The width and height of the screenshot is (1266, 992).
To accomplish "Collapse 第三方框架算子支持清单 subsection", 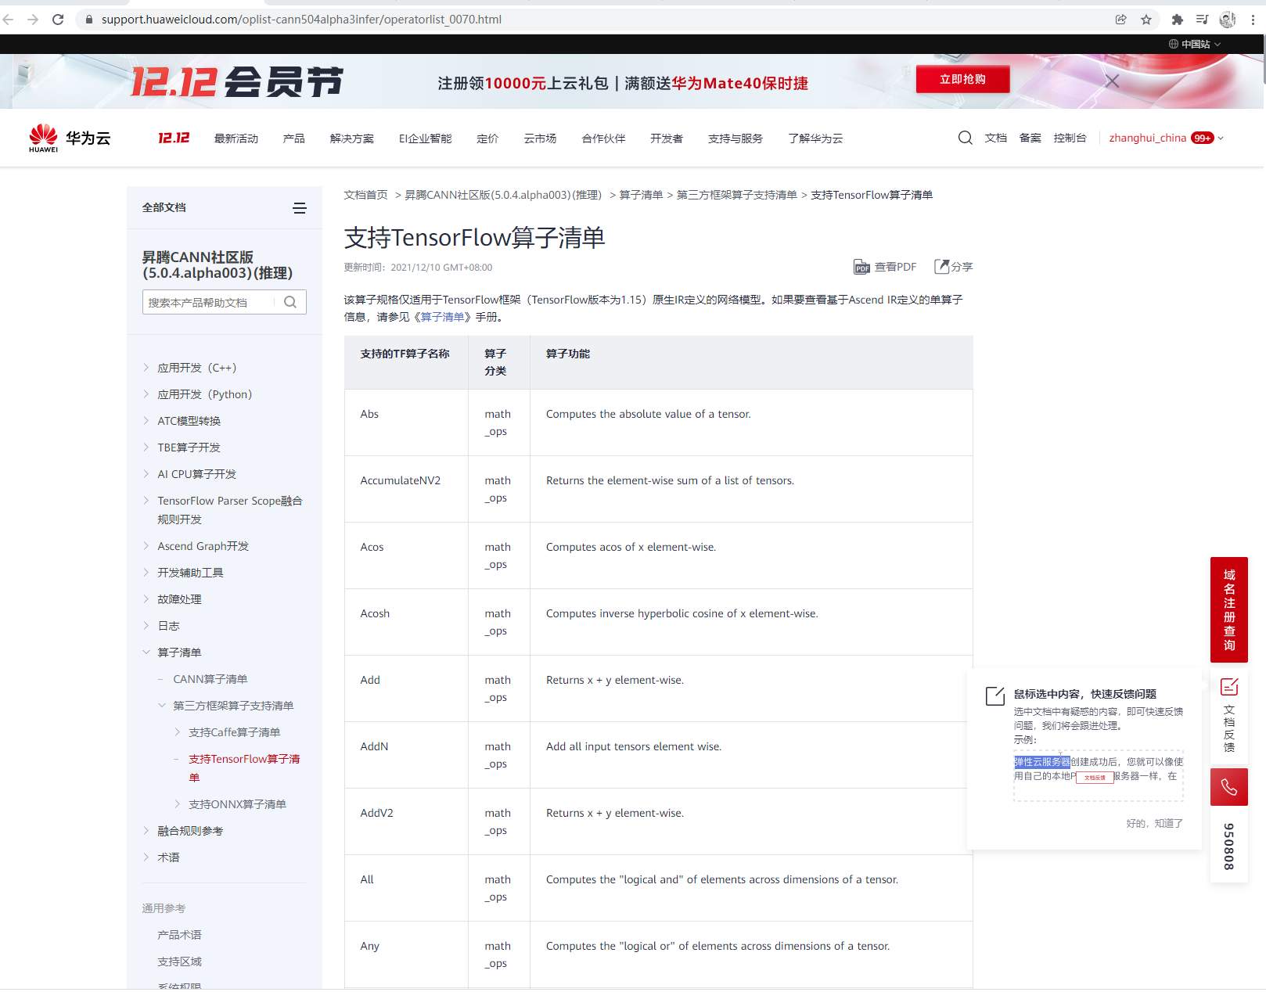I will (162, 706).
